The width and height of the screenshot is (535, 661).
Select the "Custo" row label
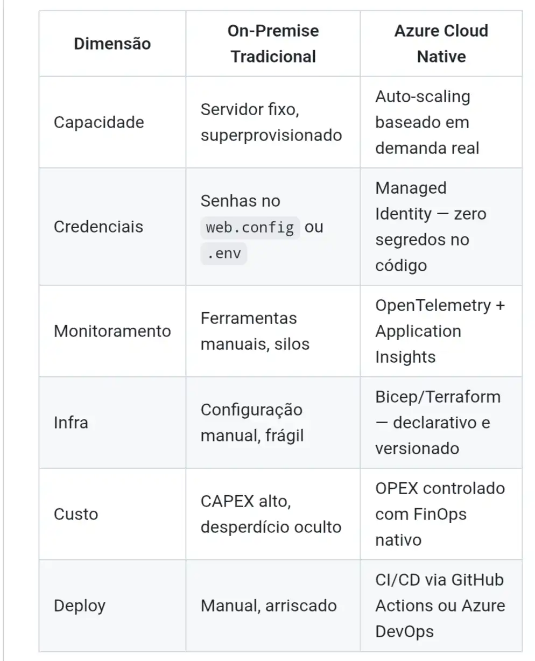point(76,514)
